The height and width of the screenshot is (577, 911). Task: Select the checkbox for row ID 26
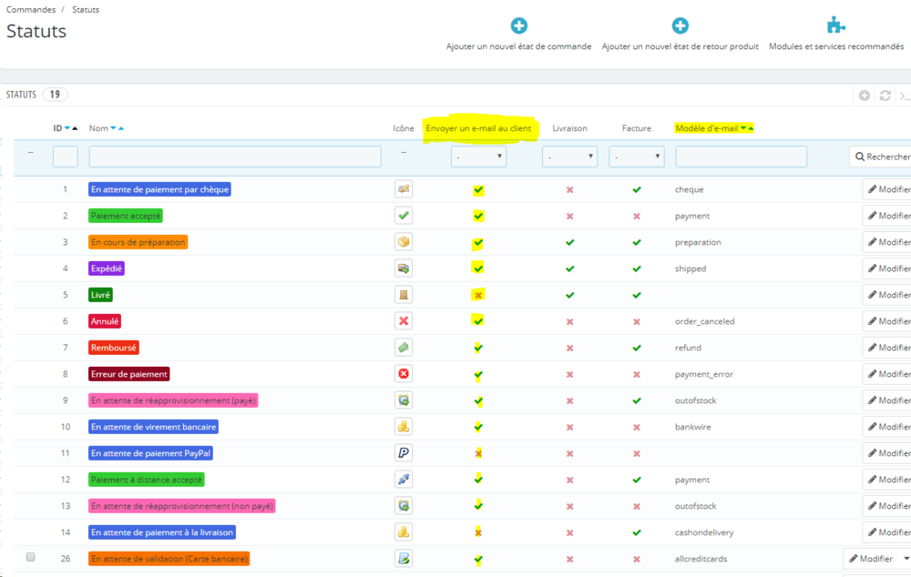click(x=31, y=557)
